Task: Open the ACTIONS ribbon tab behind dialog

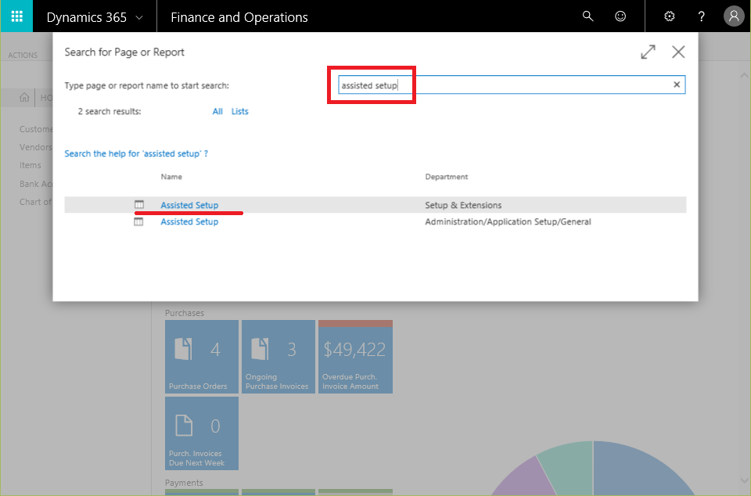Action: click(23, 56)
